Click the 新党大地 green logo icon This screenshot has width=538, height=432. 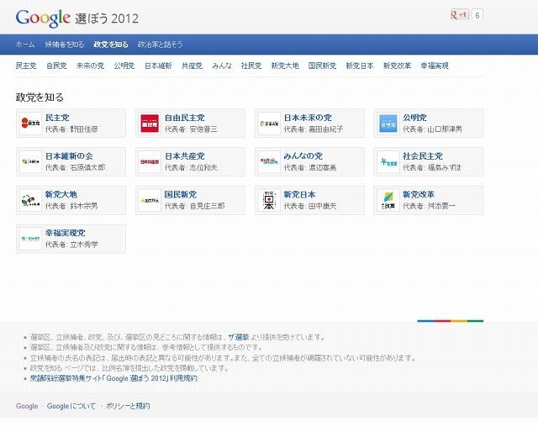pos(30,200)
